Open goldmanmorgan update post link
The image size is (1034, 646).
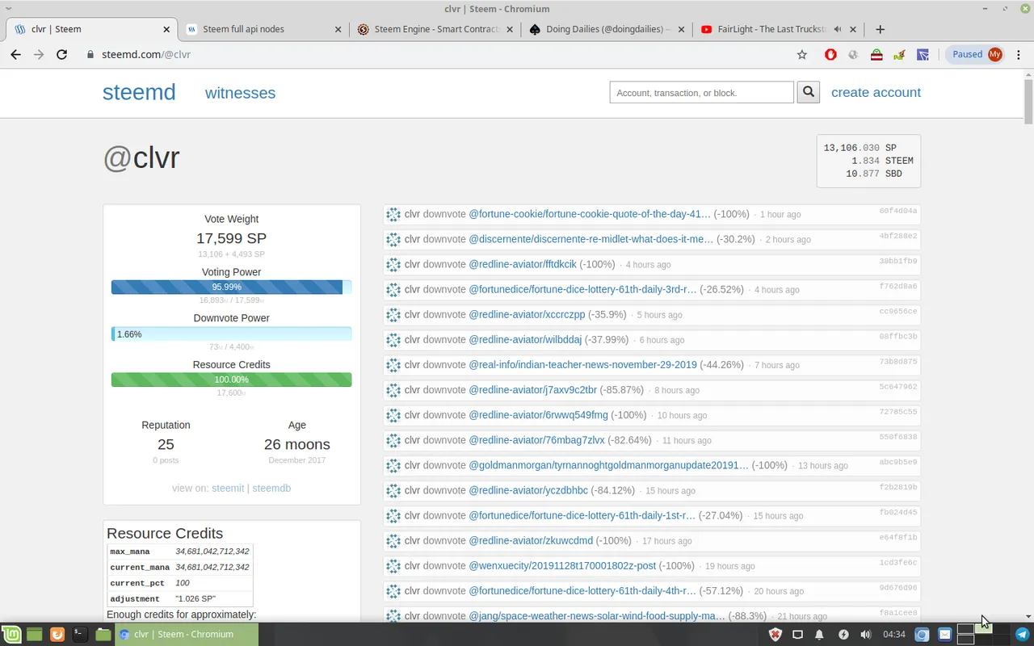(608, 465)
